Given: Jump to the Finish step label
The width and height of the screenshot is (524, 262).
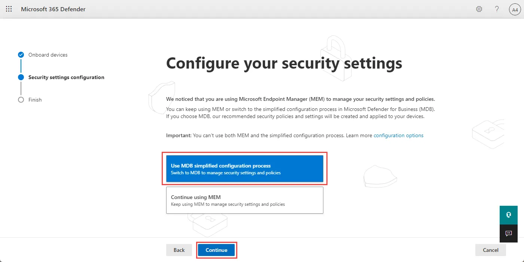Looking at the screenshot, I should (35, 100).
